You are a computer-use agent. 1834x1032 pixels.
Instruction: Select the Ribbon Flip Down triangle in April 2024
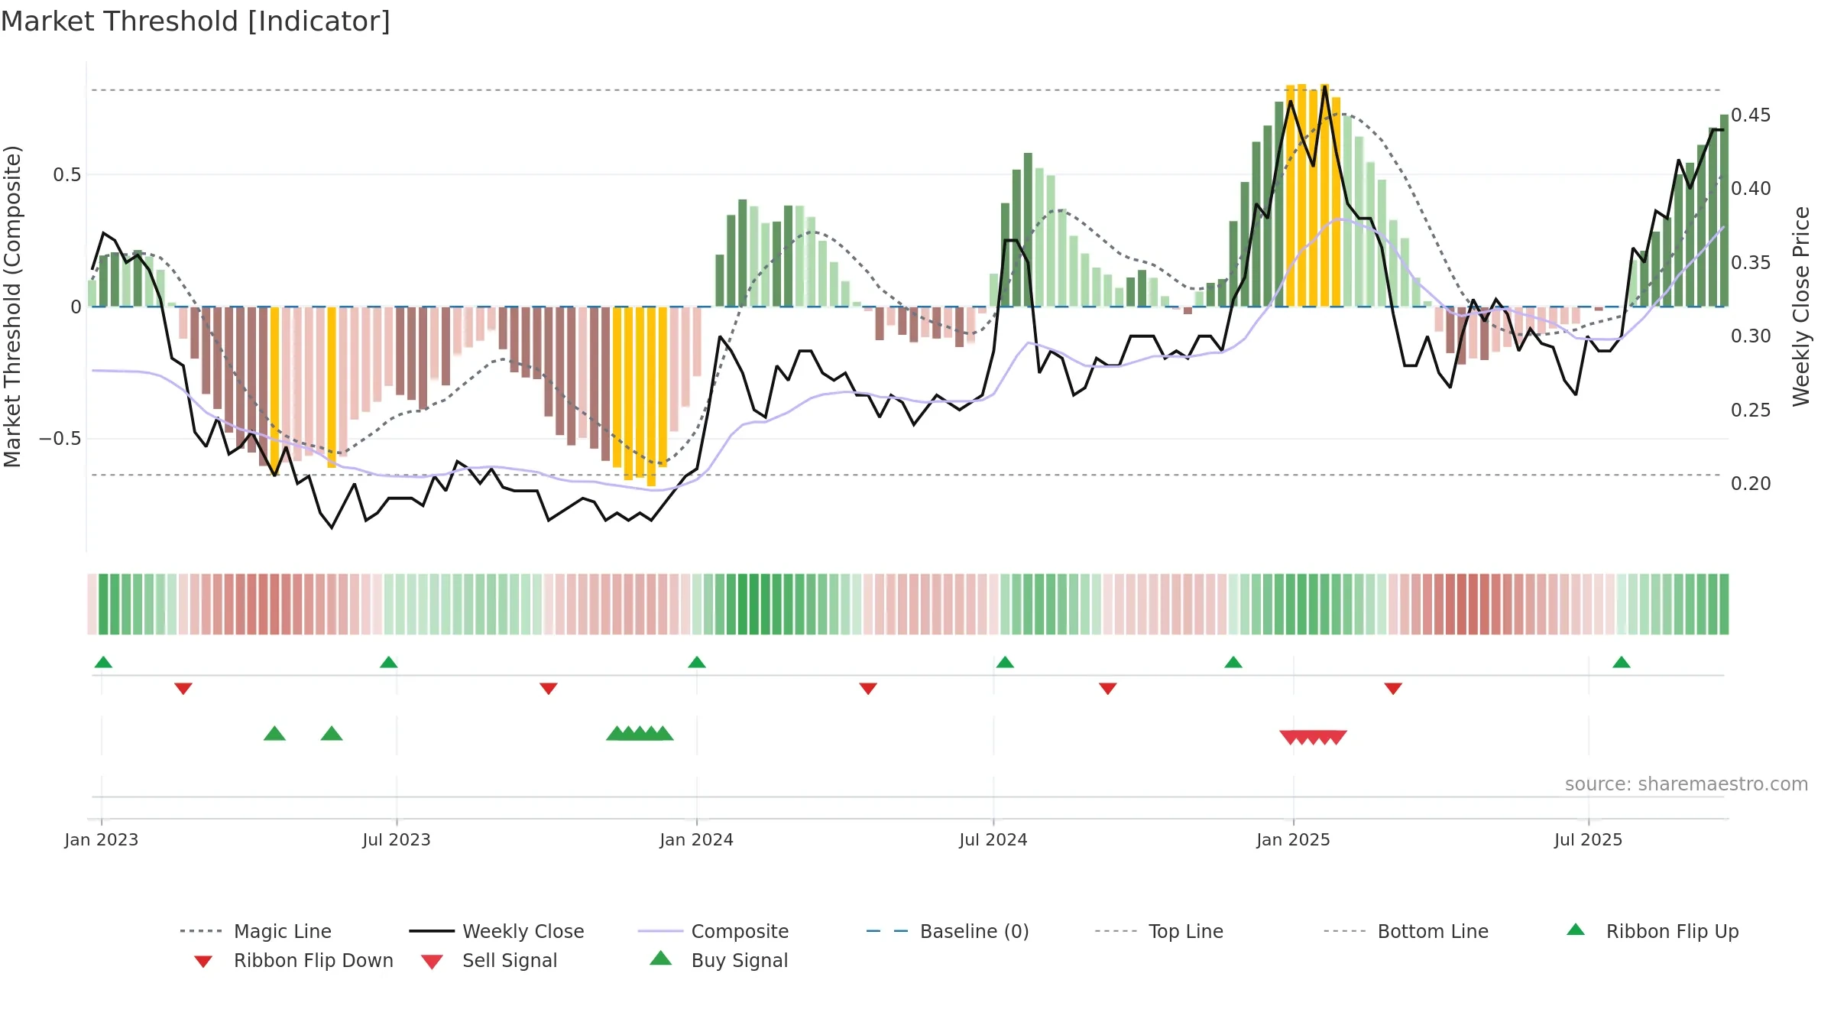pyautogui.click(x=868, y=688)
